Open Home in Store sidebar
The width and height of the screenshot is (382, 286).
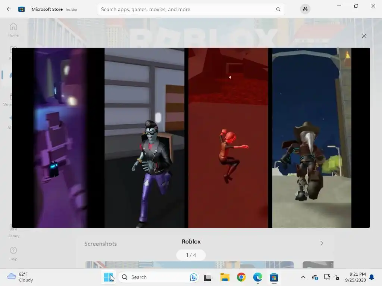[x=13, y=30]
